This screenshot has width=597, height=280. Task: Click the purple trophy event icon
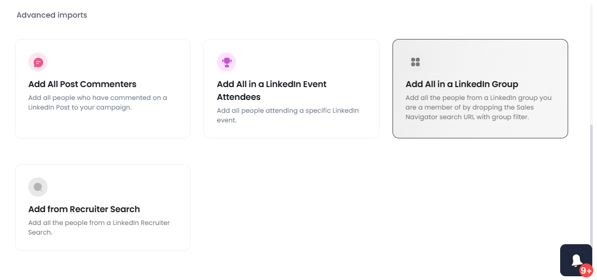click(226, 62)
